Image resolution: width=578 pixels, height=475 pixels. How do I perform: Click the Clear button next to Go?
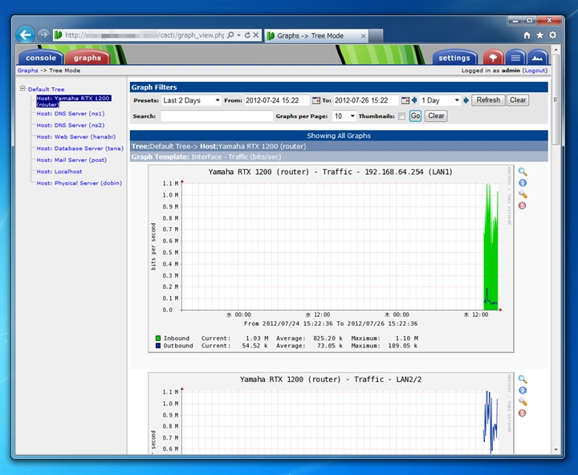(436, 116)
